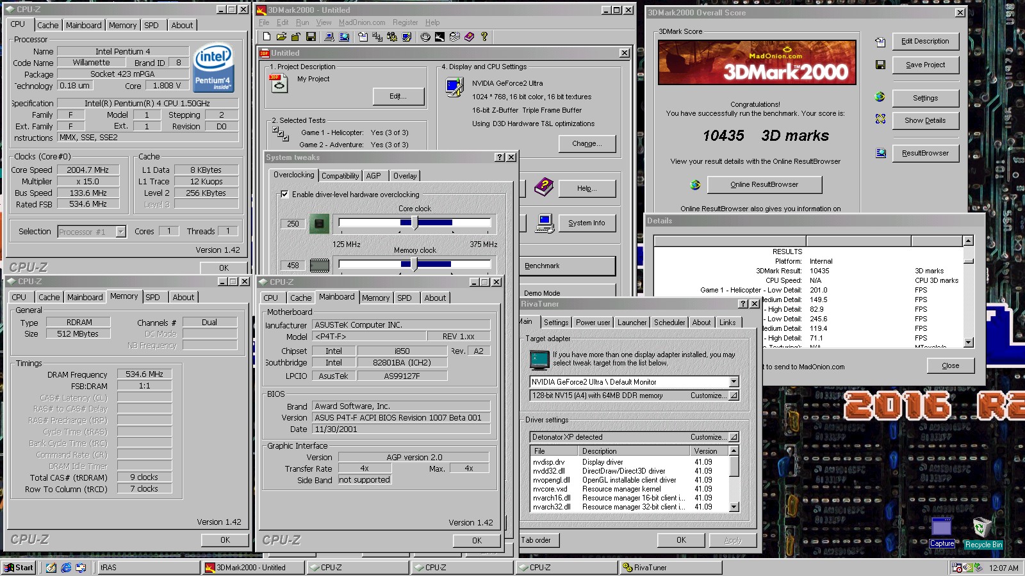Click the globe icon beside Settings in Overall Score
This screenshot has height=576, width=1025.
(880, 97)
